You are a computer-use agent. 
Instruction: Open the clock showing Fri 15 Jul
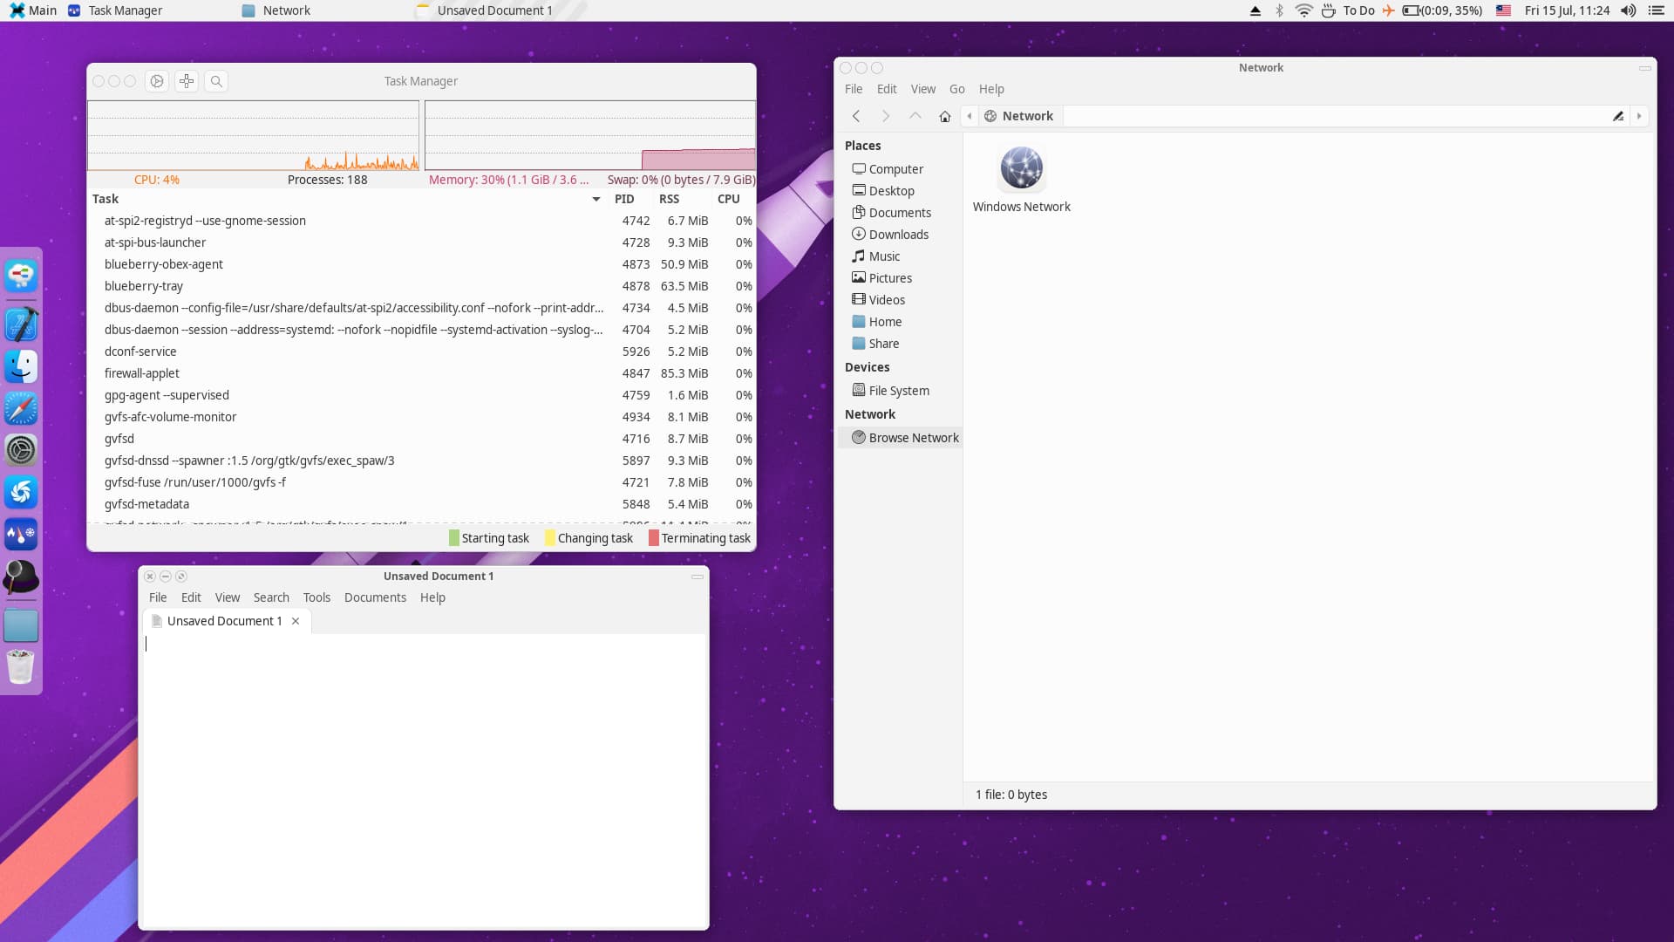click(1567, 10)
